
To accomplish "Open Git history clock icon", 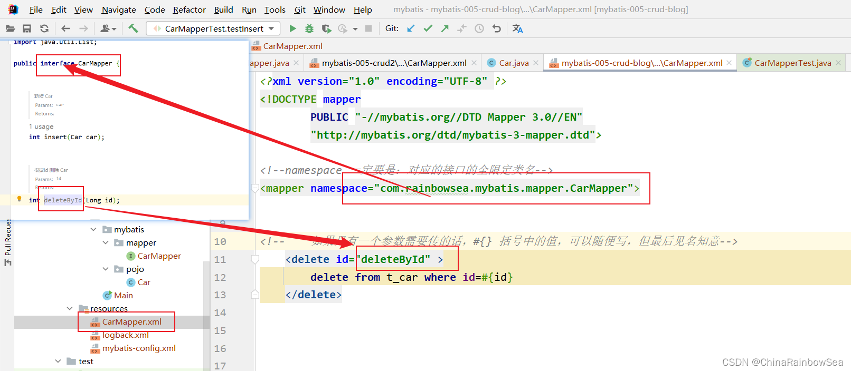I will point(479,28).
